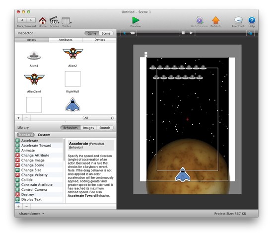Select the Accelerate behavior
The image size is (273, 238).
click(x=39, y=141)
